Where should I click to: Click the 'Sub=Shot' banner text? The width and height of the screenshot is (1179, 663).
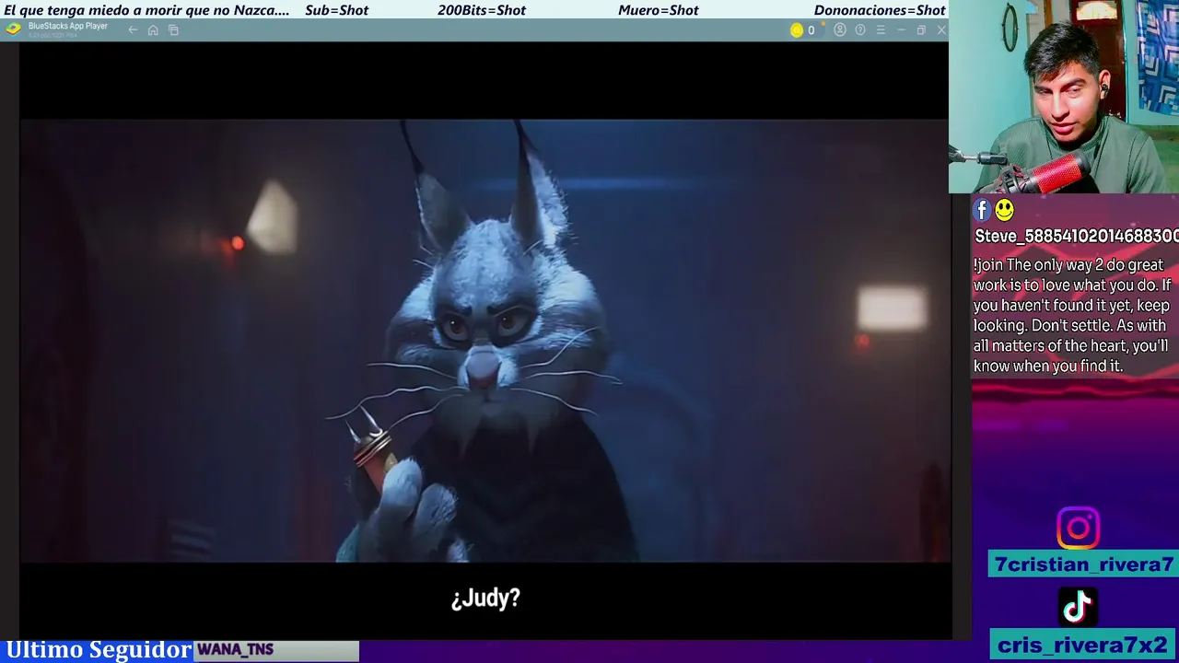(336, 10)
